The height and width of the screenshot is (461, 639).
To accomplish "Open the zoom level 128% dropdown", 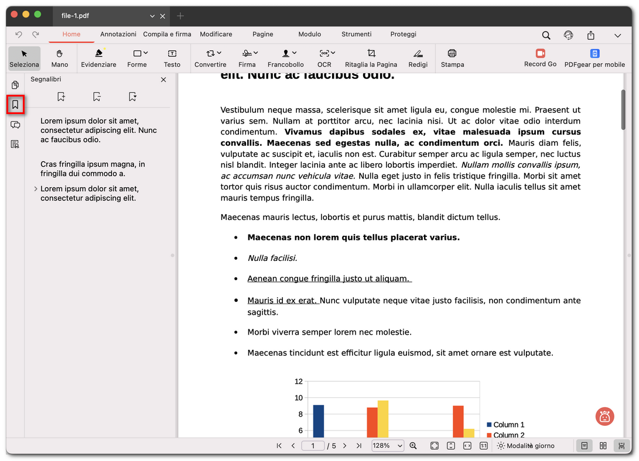I will [387, 445].
